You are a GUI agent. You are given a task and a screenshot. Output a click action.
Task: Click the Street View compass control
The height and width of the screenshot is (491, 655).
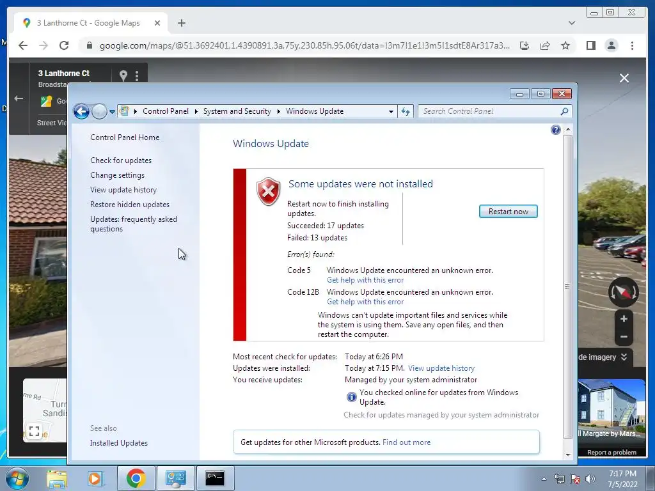click(623, 292)
